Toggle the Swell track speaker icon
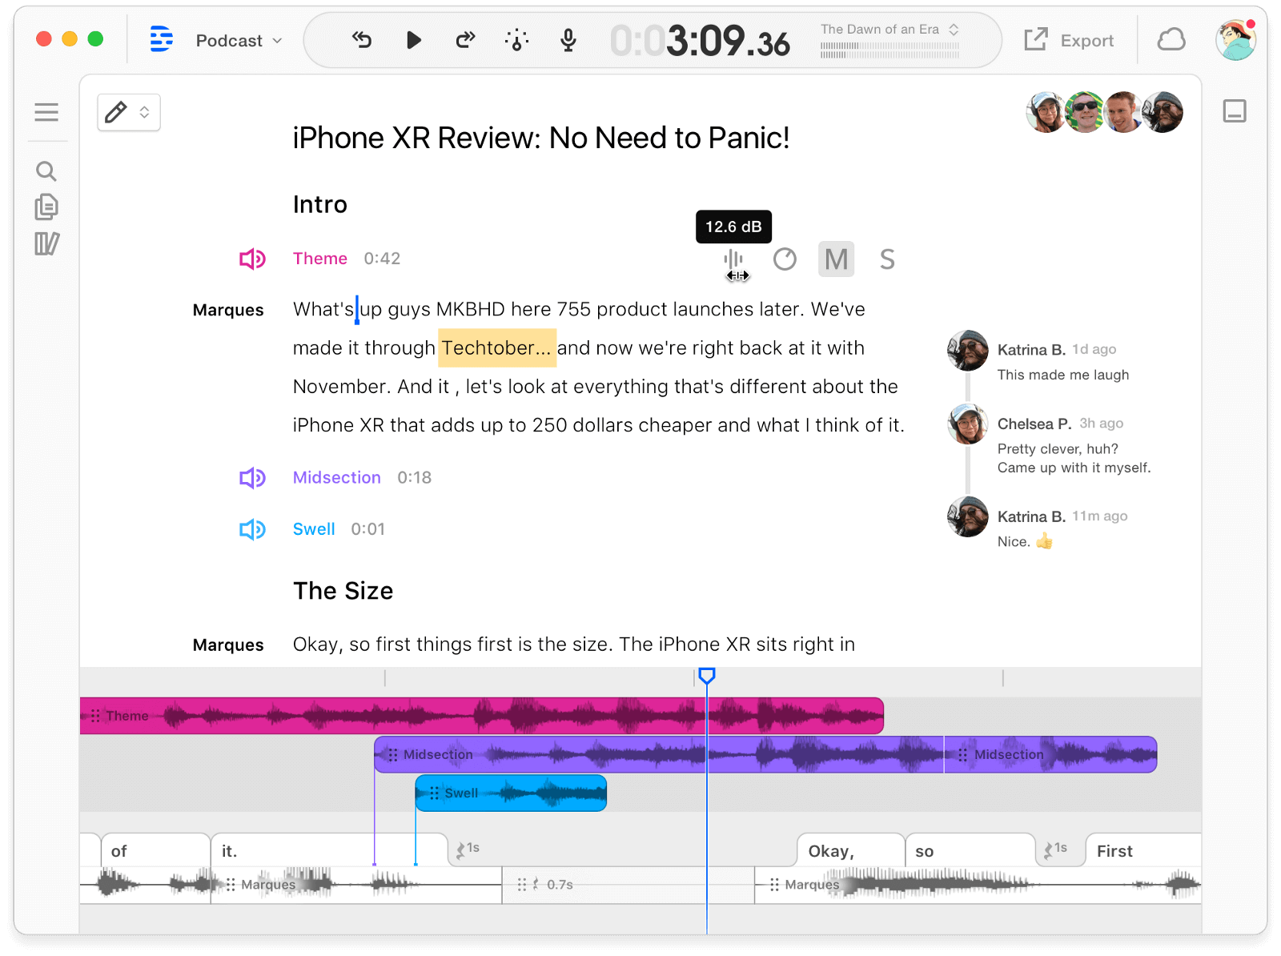This screenshot has height=956, width=1281. (x=252, y=529)
